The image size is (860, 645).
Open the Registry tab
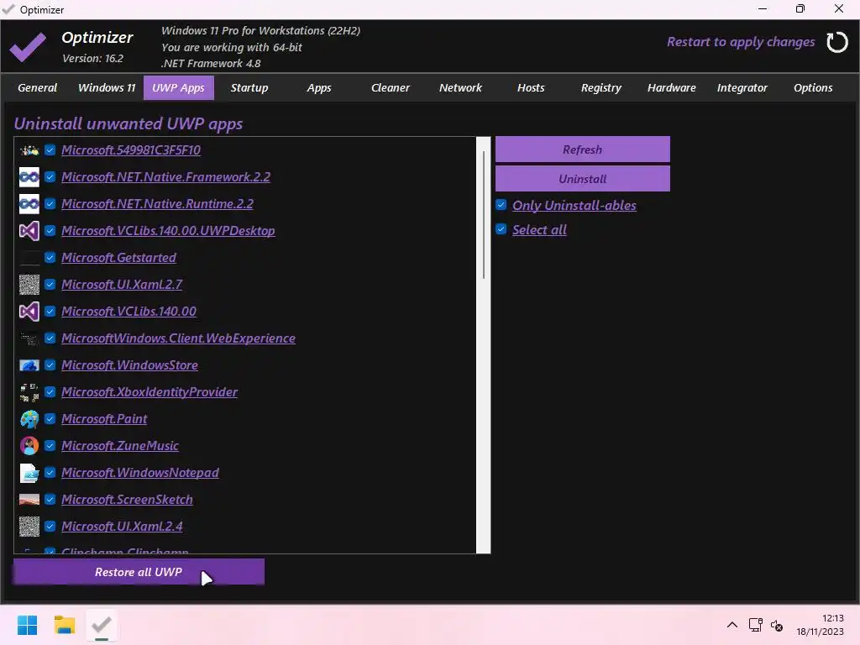pos(601,87)
